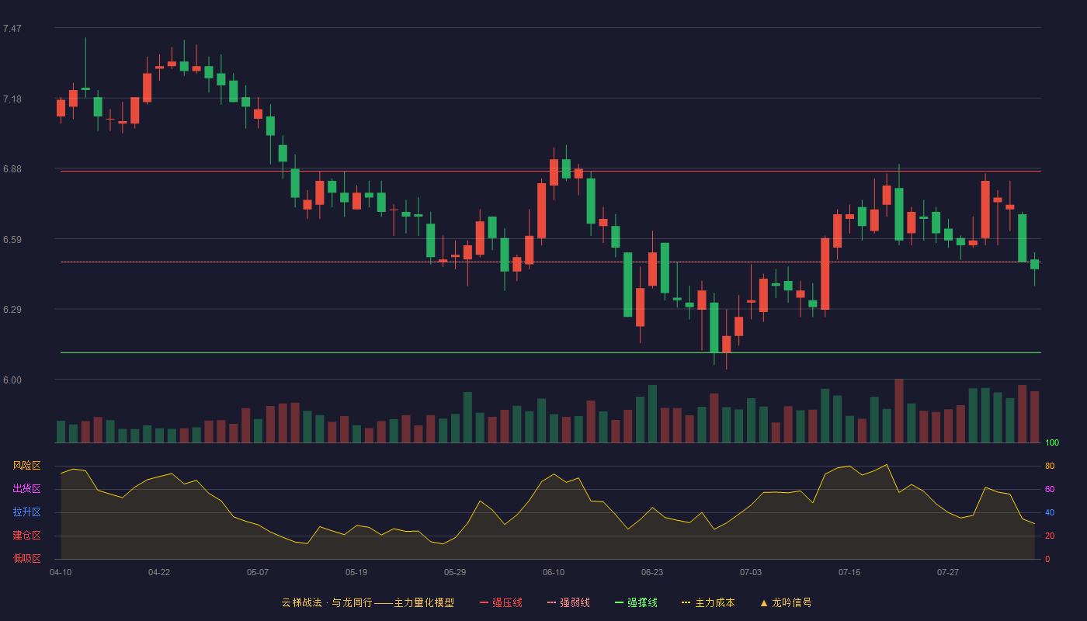Click the green horizontal support line on the chart
The image size is (1087, 621).
tap(550, 352)
